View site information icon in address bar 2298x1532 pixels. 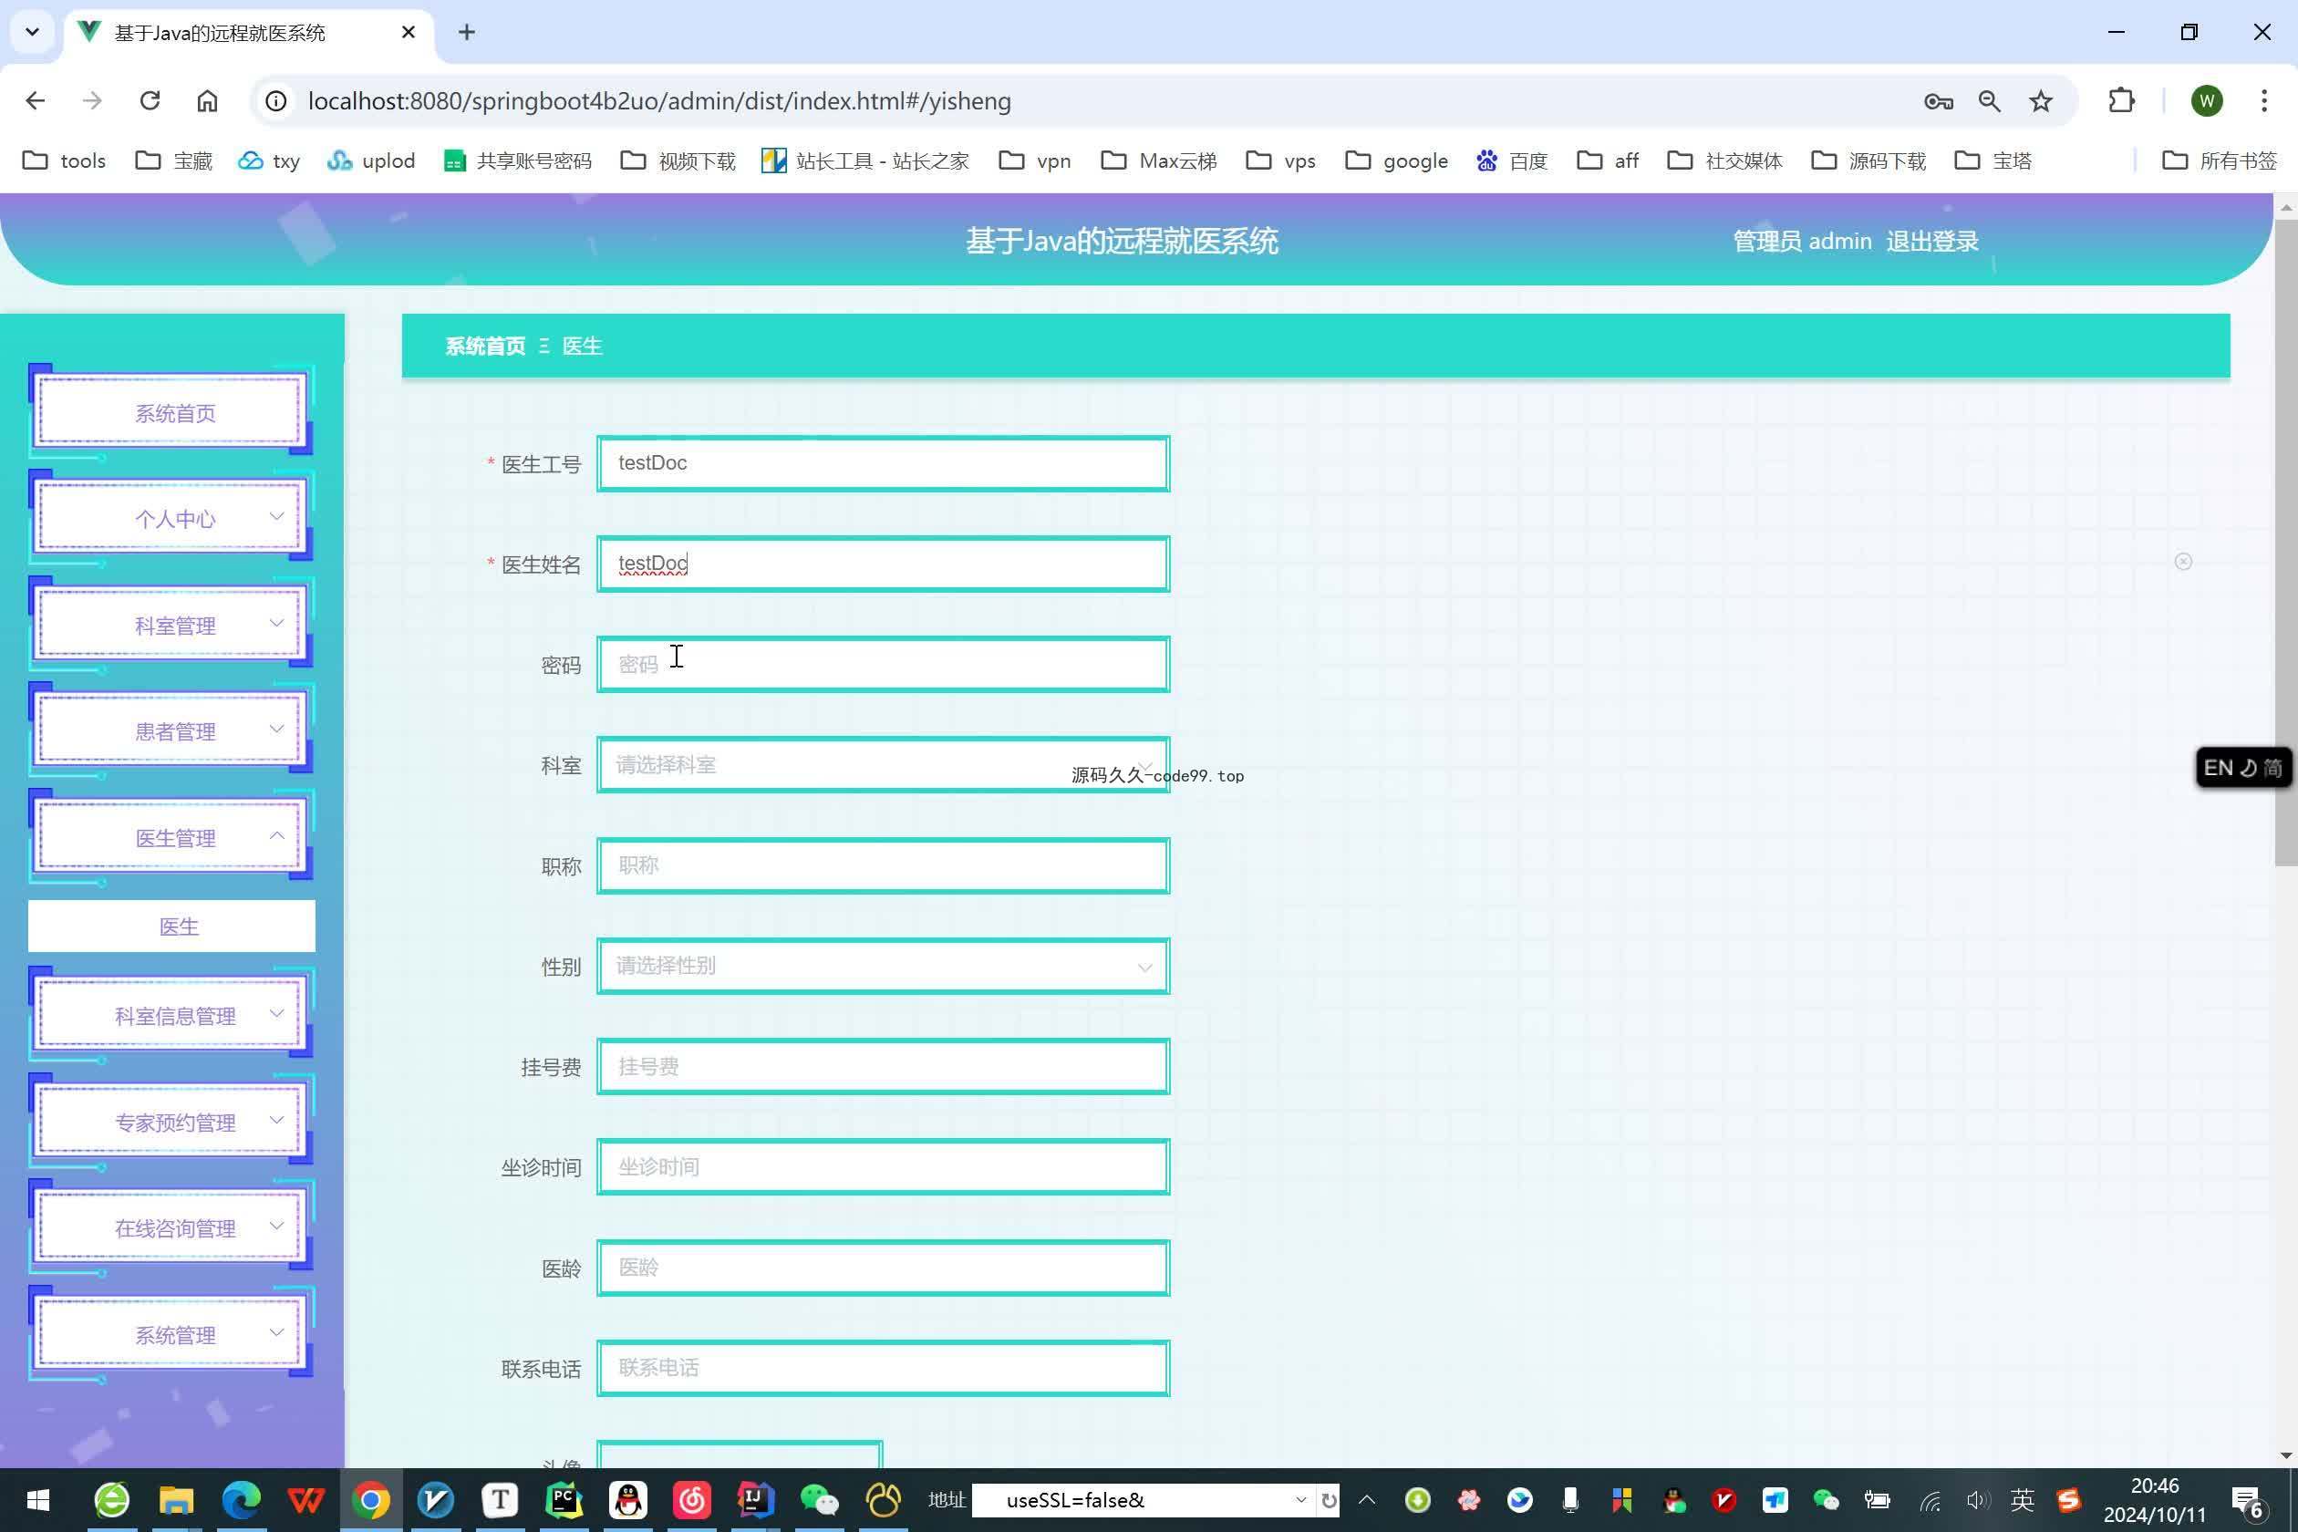(x=276, y=100)
